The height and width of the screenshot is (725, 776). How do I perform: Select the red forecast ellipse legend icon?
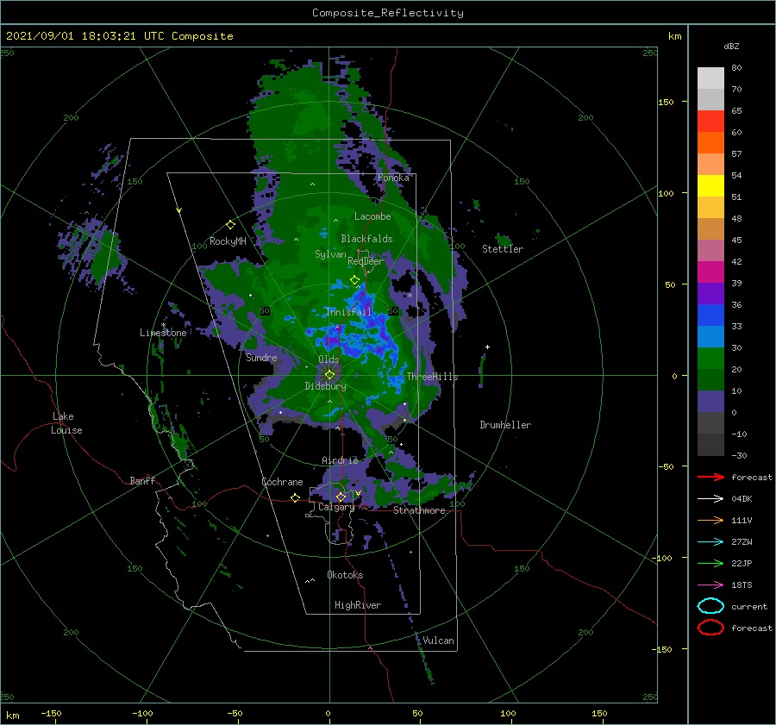tap(710, 628)
